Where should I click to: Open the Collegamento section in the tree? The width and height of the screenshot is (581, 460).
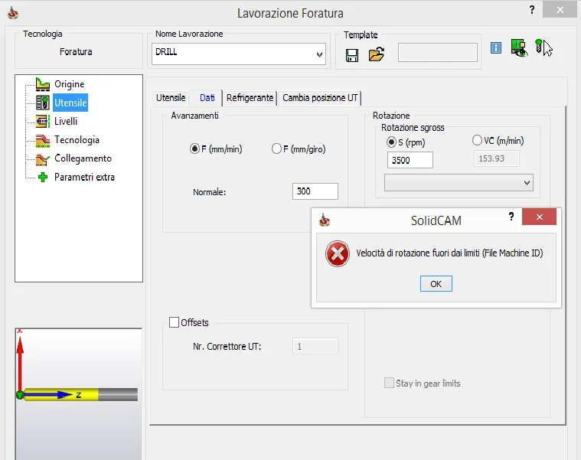coord(82,158)
